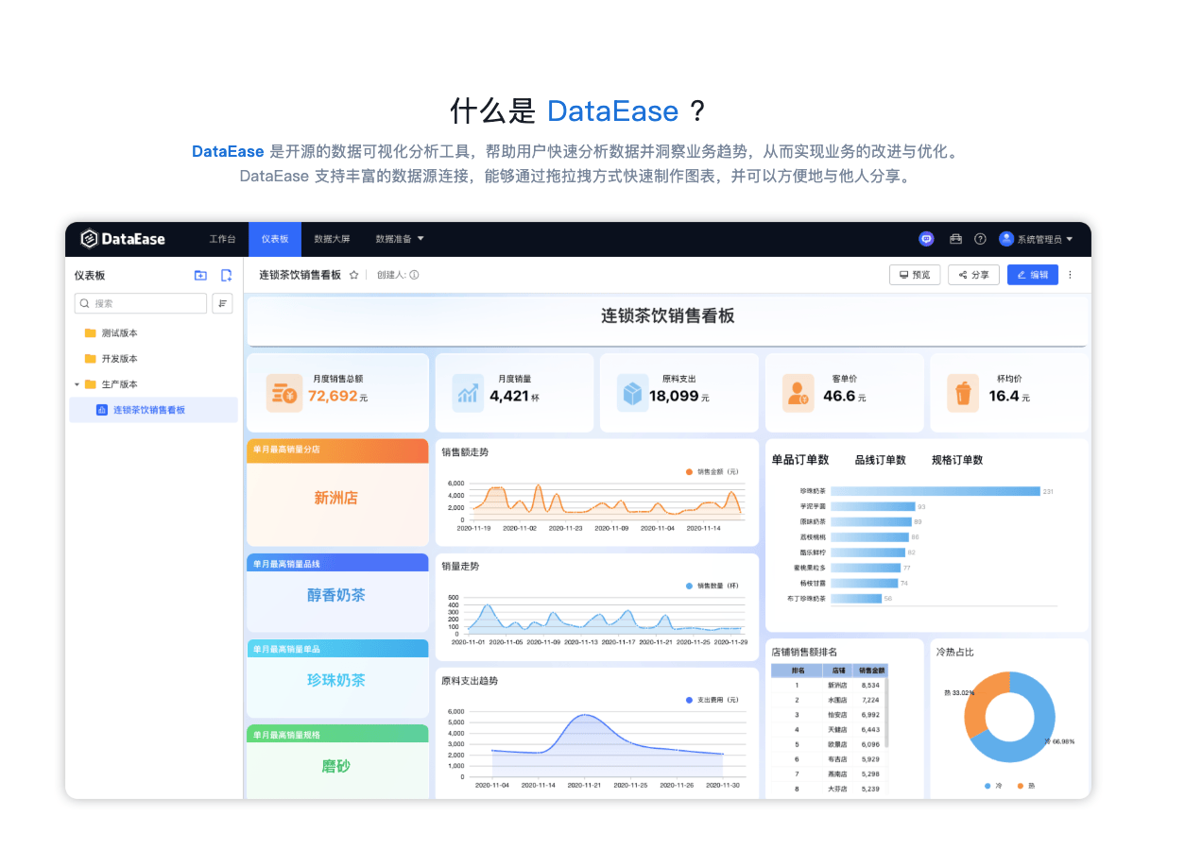Select the 品线订单数 tab

881,460
